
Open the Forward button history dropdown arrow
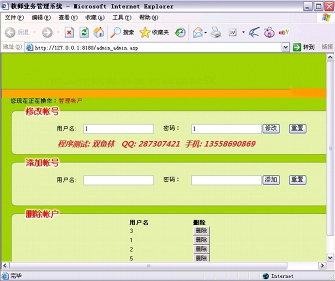[58, 32]
